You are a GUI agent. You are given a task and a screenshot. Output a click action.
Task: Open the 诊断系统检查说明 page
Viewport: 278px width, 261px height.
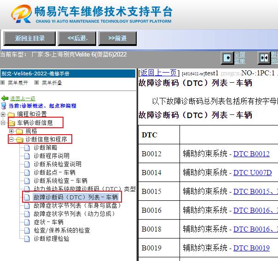coord(58,164)
